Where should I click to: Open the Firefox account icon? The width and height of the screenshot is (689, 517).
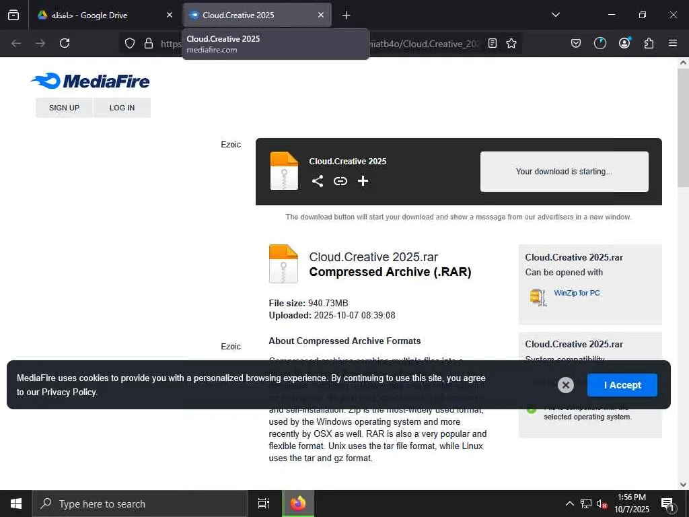624,43
